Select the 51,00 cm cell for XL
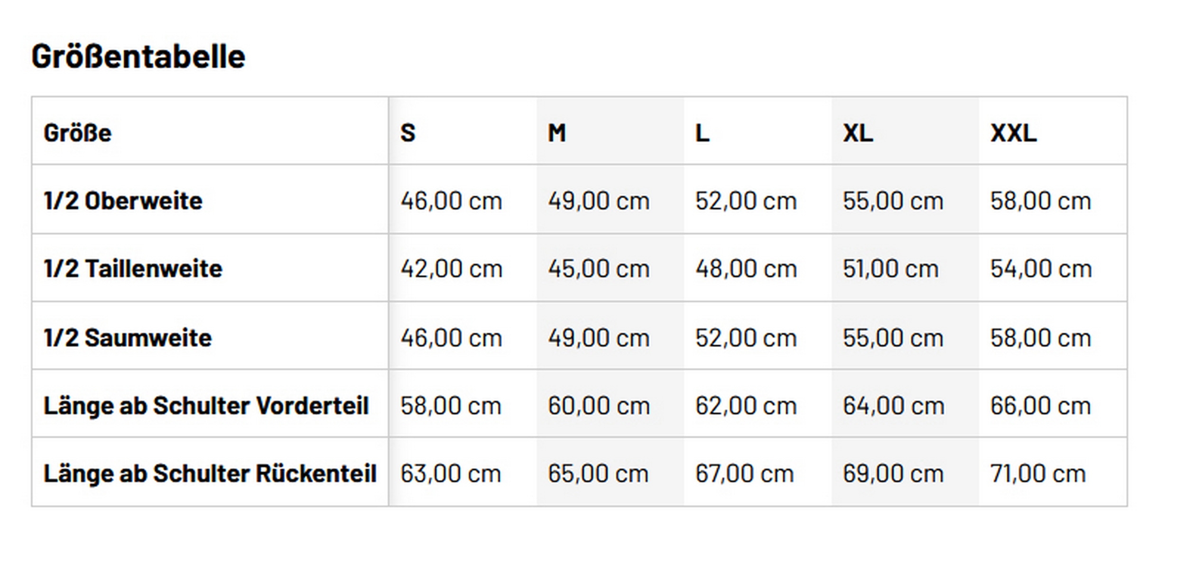The height and width of the screenshot is (569, 1193). click(891, 269)
